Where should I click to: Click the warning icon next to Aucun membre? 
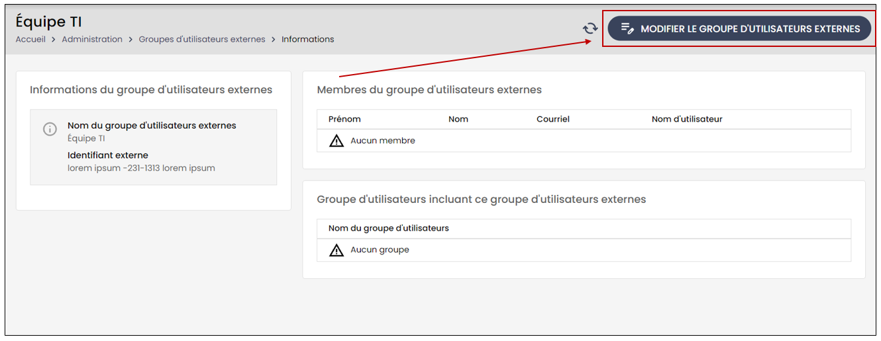[337, 141]
